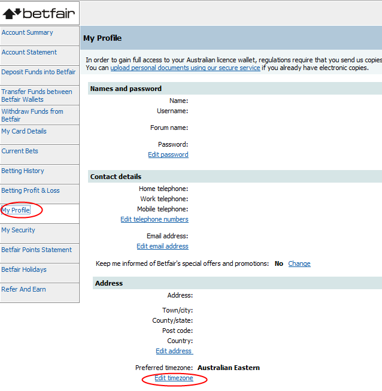Click the My Profile page heading

click(x=102, y=38)
